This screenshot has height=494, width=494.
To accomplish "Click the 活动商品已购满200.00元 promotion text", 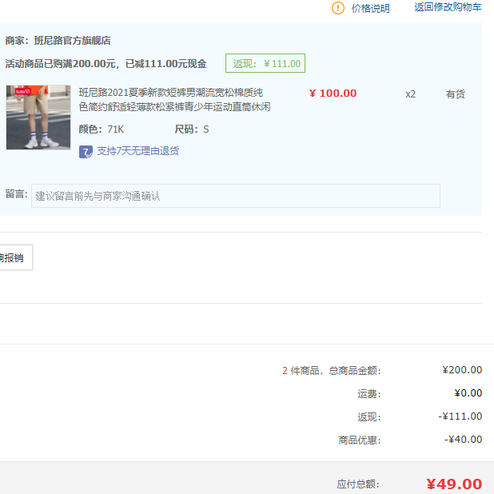I will coord(106,64).
